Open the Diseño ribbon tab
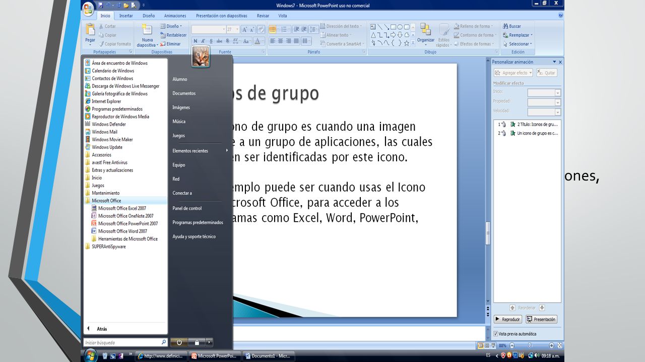 (149, 16)
